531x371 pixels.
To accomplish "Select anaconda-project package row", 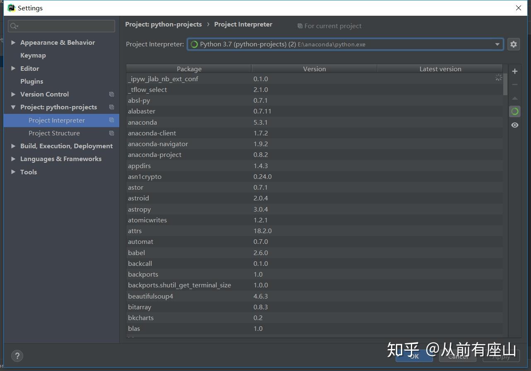I will pos(314,155).
